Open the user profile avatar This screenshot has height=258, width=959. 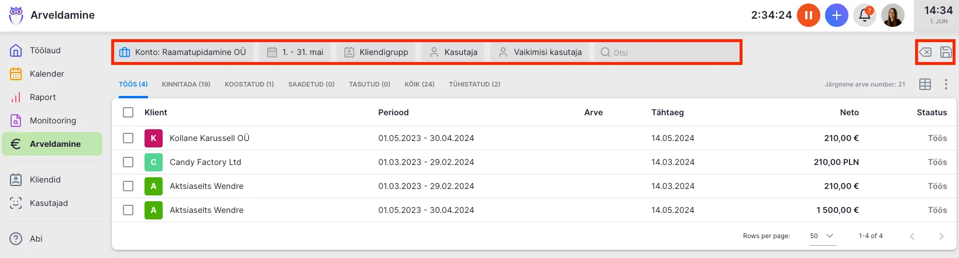(892, 15)
